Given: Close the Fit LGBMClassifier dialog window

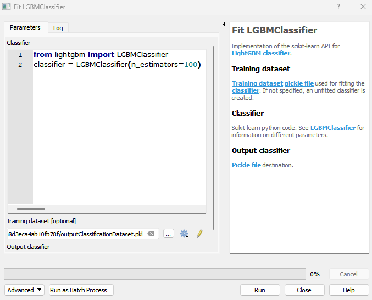Looking at the screenshot, I should coord(363,7).
